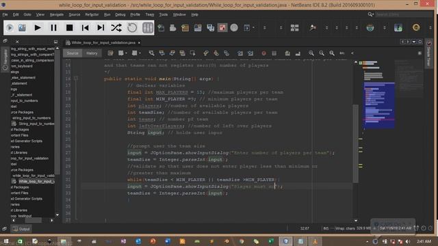Click the red macro recording button
This screenshot has width=438, height=246.
[263, 53]
